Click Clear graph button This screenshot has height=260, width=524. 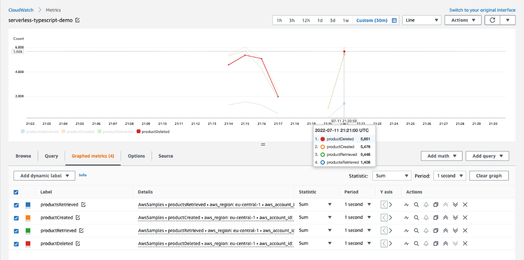coord(489,176)
